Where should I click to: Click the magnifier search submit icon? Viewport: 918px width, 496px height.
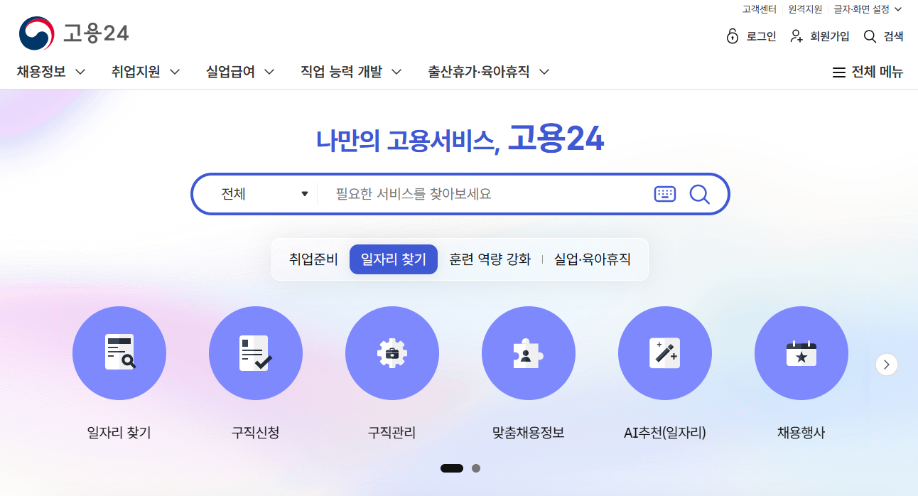tap(700, 194)
